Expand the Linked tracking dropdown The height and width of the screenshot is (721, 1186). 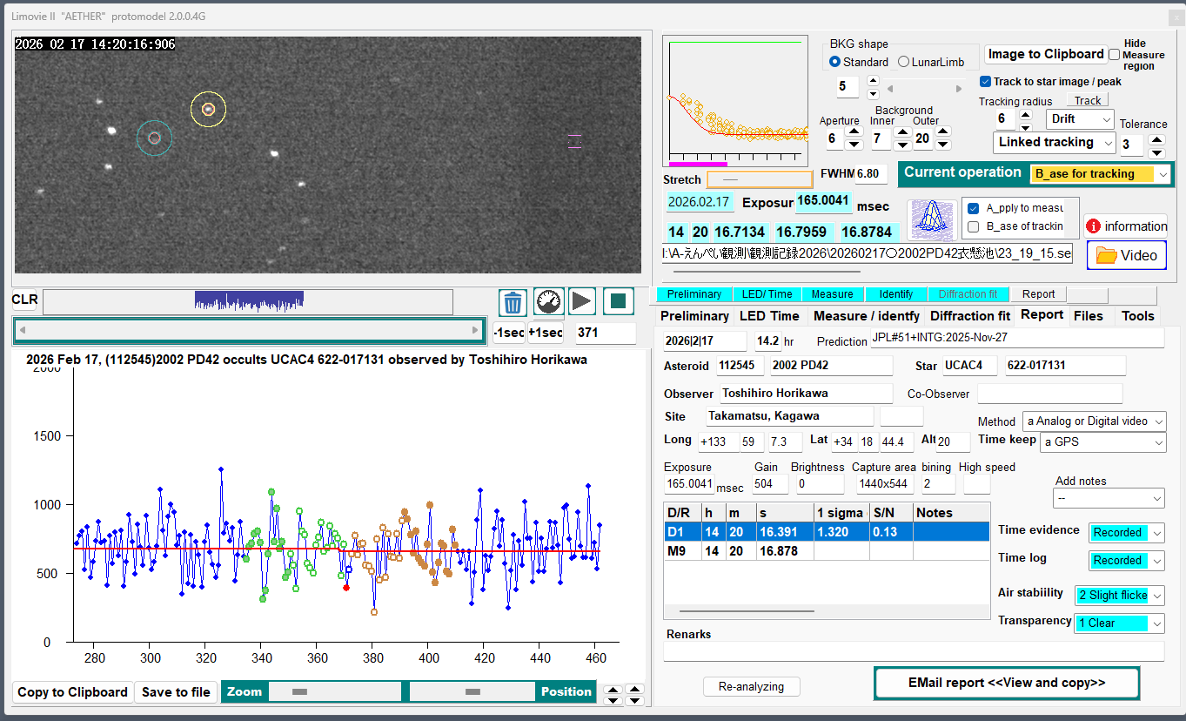pos(1054,142)
